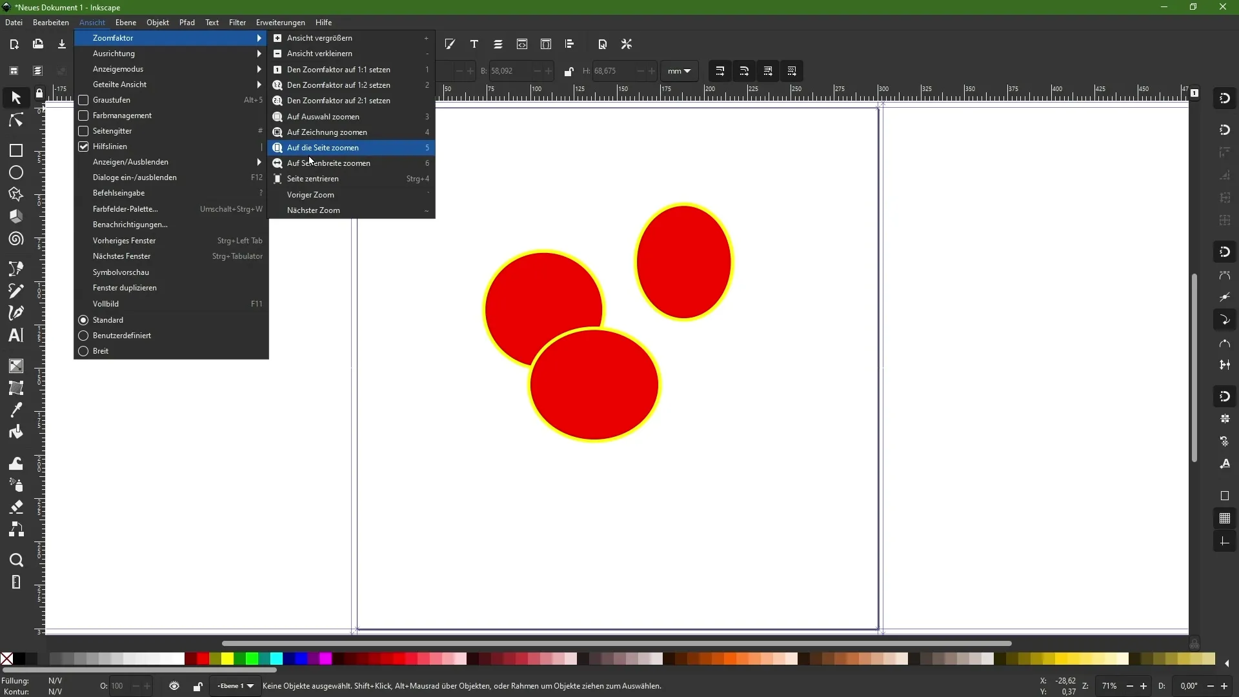Viewport: 1239px width, 697px height.
Task: Choose Auf die Seite zoomen
Action: click(352, 148)
